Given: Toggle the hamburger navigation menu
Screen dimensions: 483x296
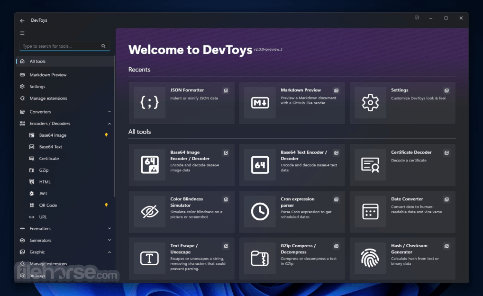Looking at the screenshot, I should tap(22, 33).
